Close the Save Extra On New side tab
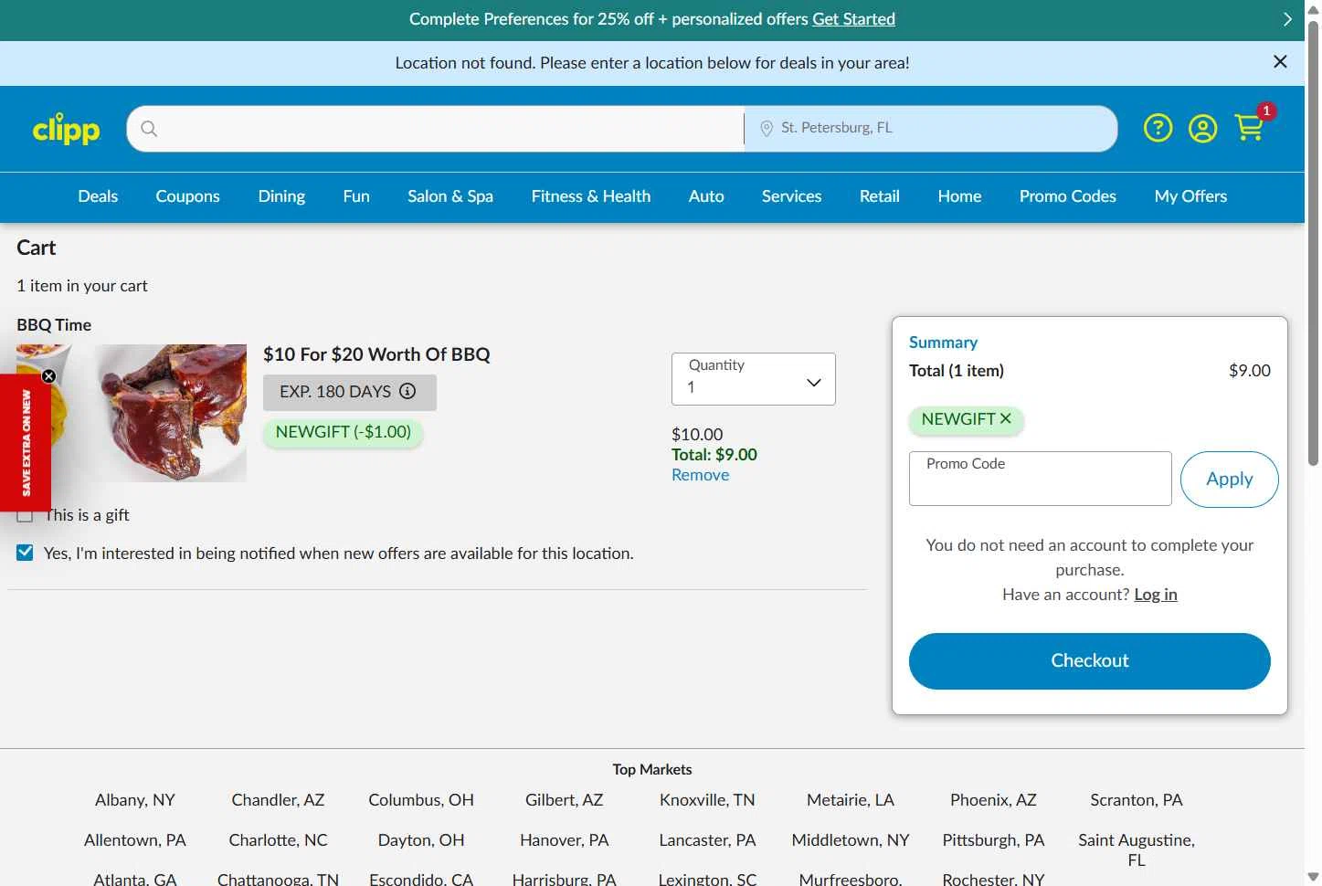The height and width of the screenshot is (886, 1322). click(x=48, y=376)
